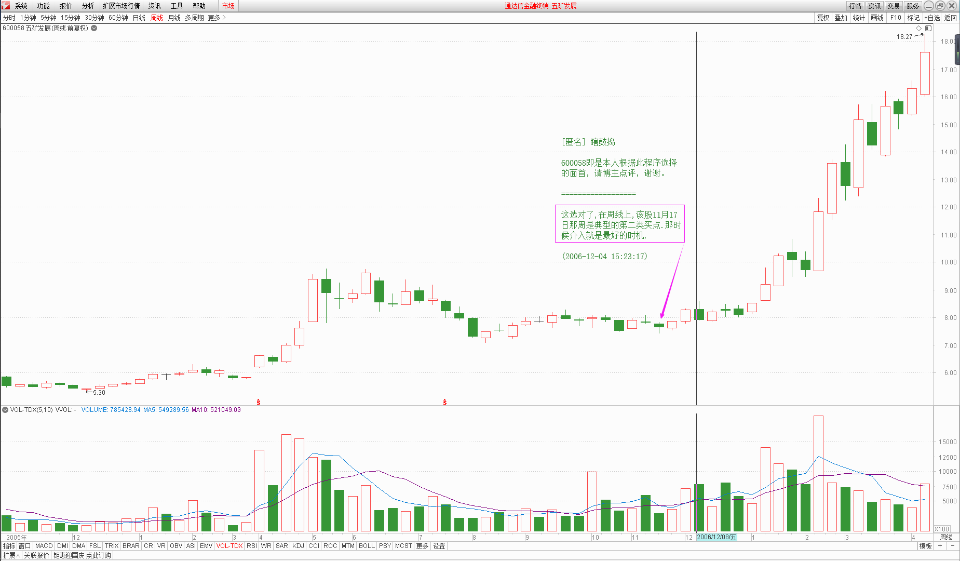Click the right-edge vertical slider handle

point(957,50)
